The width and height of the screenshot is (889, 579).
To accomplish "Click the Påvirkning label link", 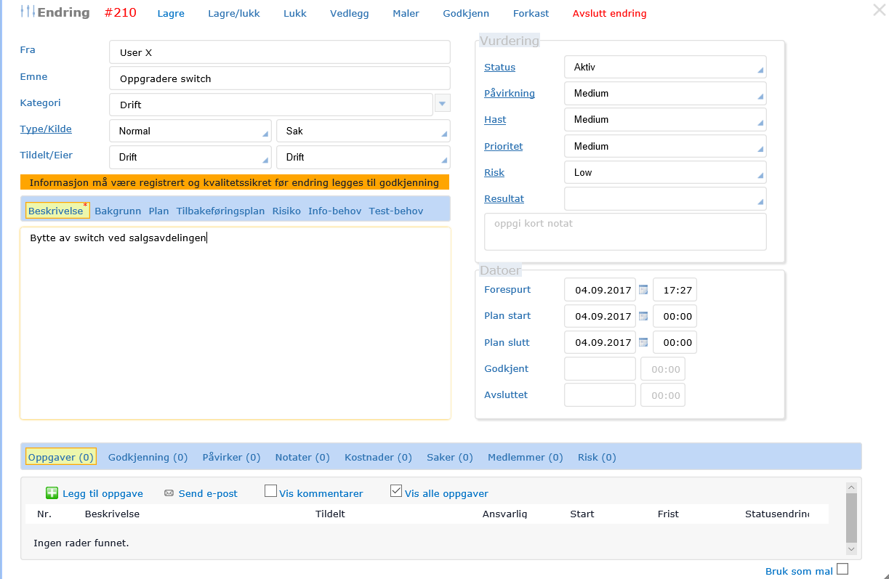I will click(x=510, y=93).
